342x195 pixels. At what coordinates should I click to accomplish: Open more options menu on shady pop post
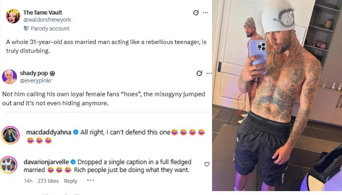click(x=209, y=73)
